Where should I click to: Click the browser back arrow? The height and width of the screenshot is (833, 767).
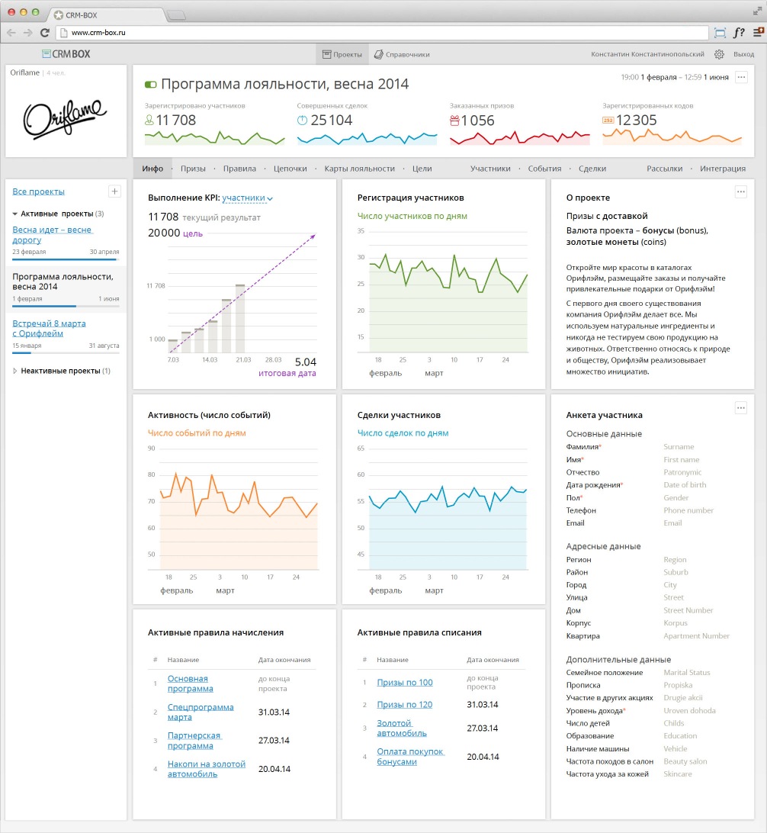coord(11,32)
